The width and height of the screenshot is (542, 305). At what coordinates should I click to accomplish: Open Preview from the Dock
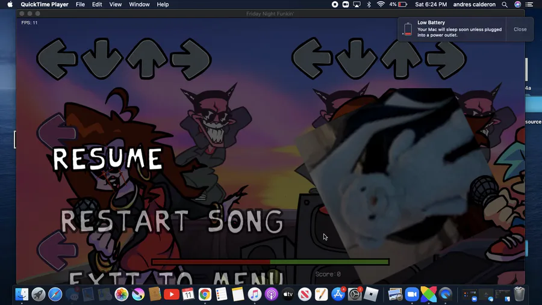pyautogui.click(x=395, y=294)
